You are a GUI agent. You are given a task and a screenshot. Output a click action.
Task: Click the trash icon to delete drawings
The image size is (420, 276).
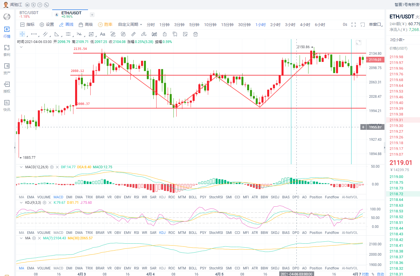pos(196,34)
